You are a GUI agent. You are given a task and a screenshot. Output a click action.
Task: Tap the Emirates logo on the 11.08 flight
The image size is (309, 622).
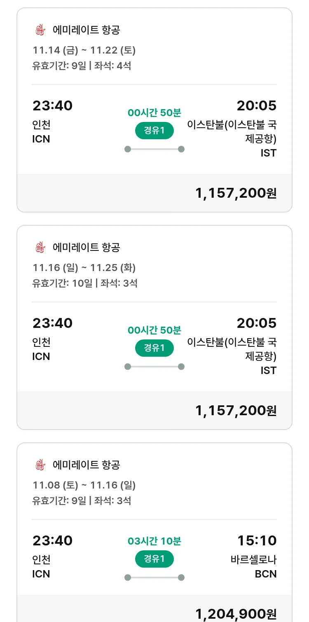40,465
